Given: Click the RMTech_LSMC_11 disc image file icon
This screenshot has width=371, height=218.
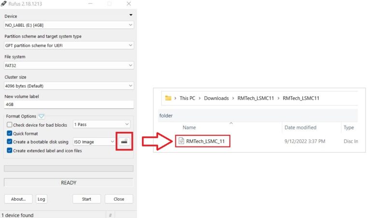Looking at the screenshot, I should click(x=181, y=141).
